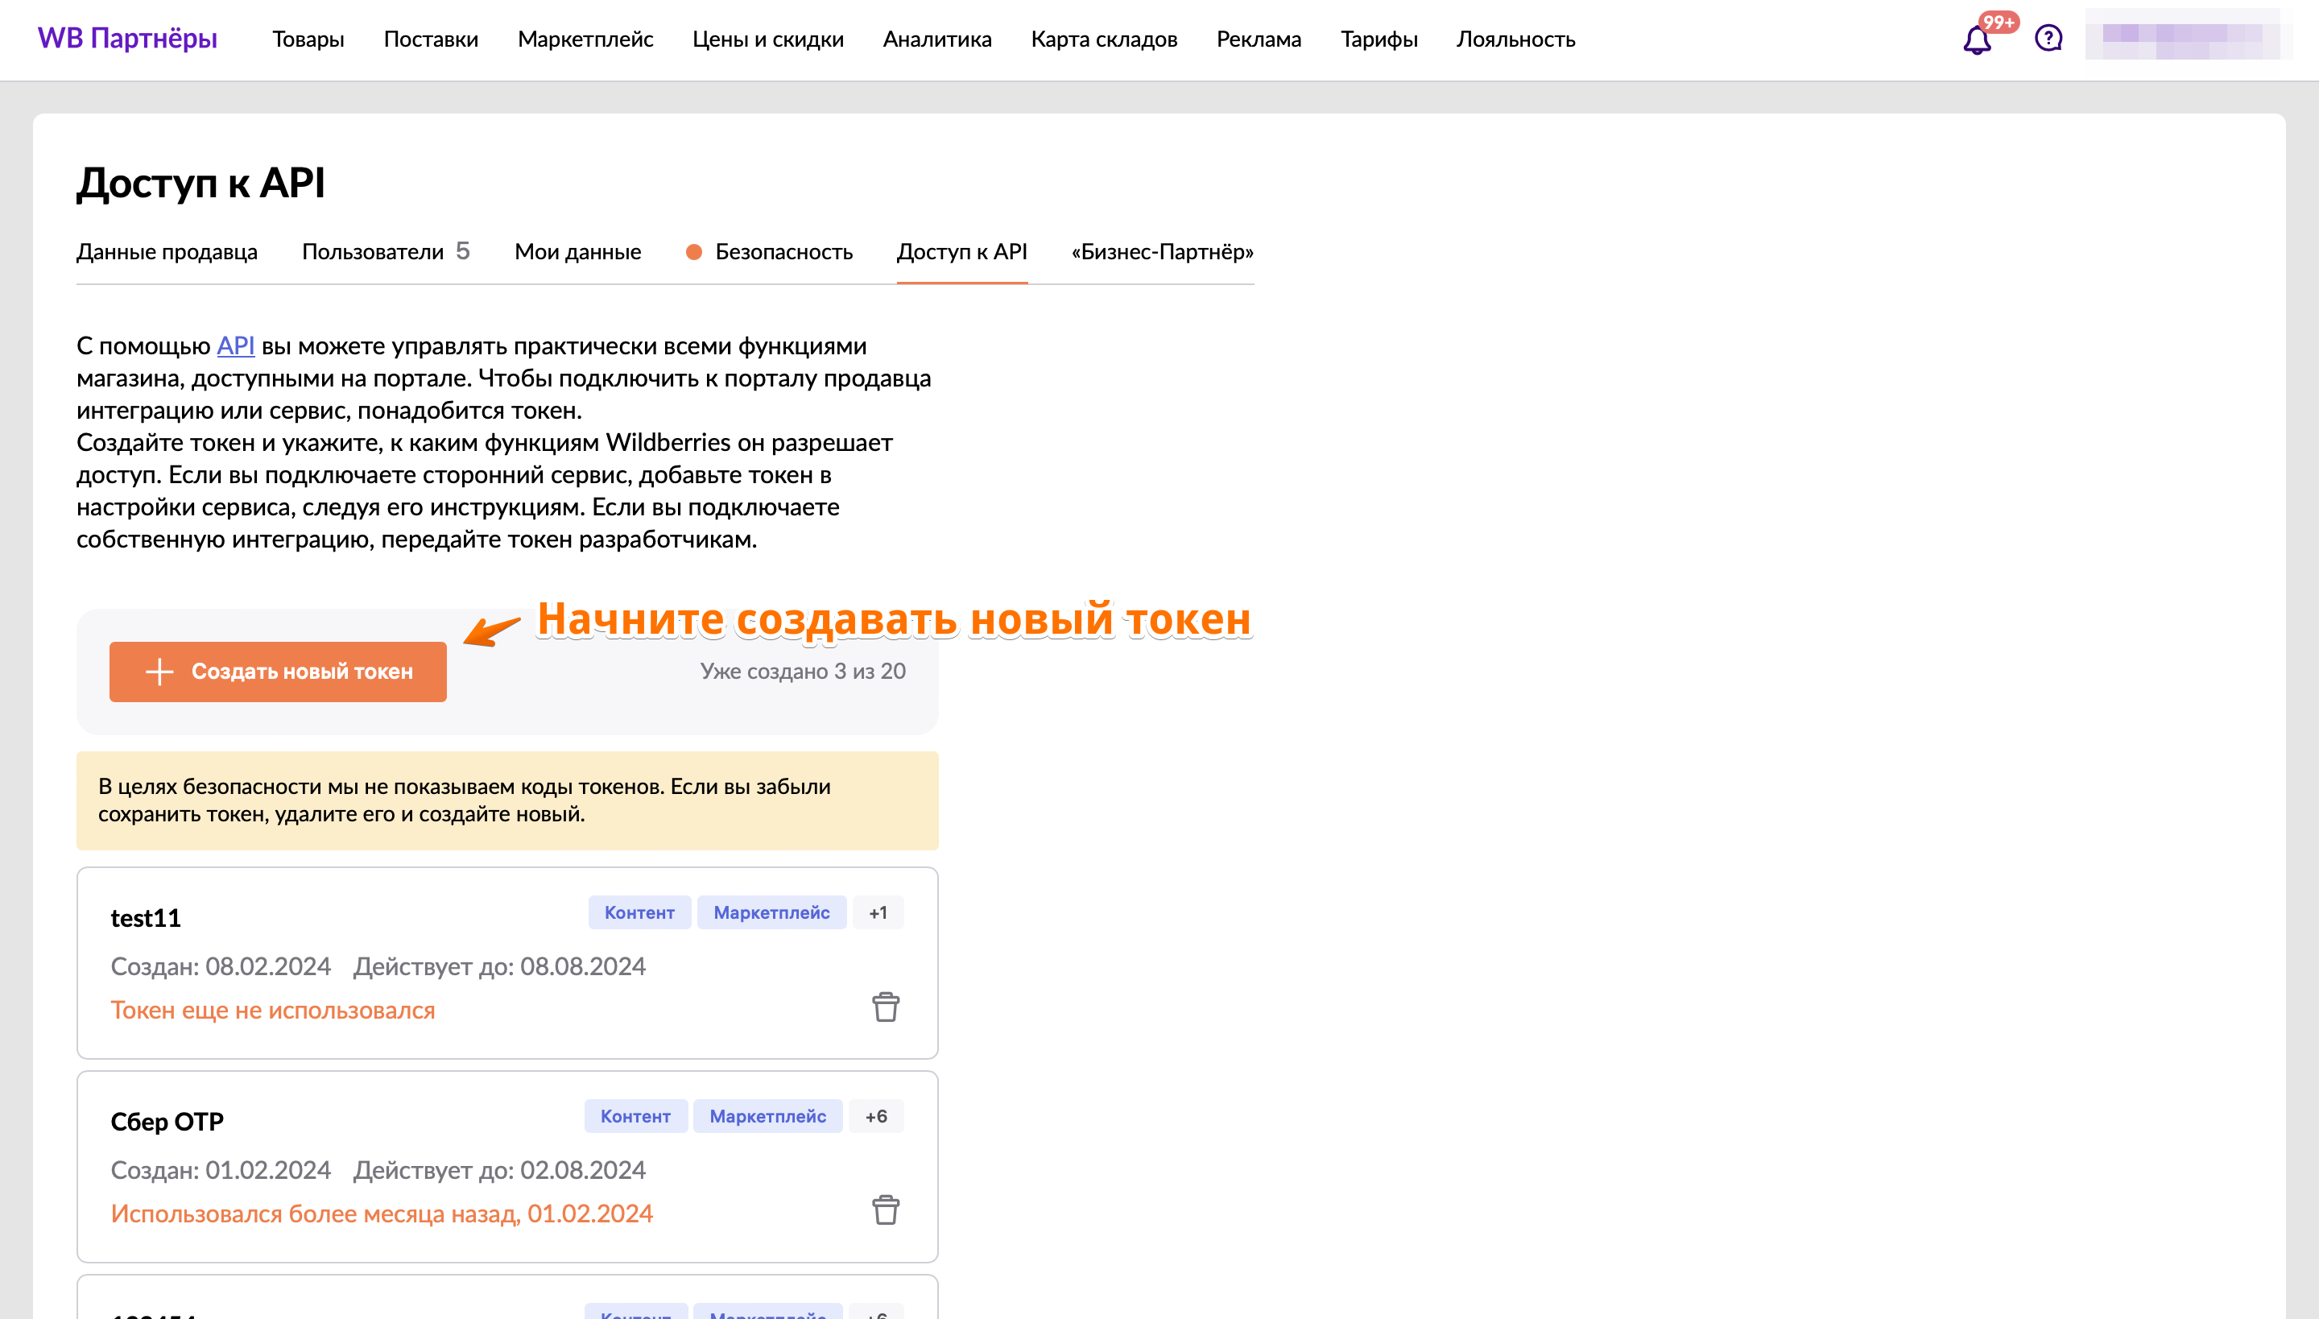This screenshot has height=1319, width=2319.
Task: Click the Маркетплейс tag on test11 token
Action: pyautogui.click(x=771, y=912)
